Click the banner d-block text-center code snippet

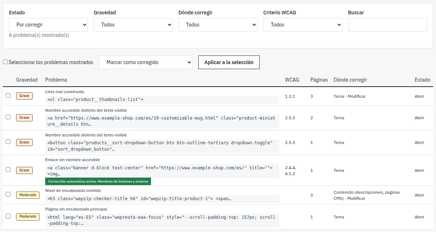(162, 171)
